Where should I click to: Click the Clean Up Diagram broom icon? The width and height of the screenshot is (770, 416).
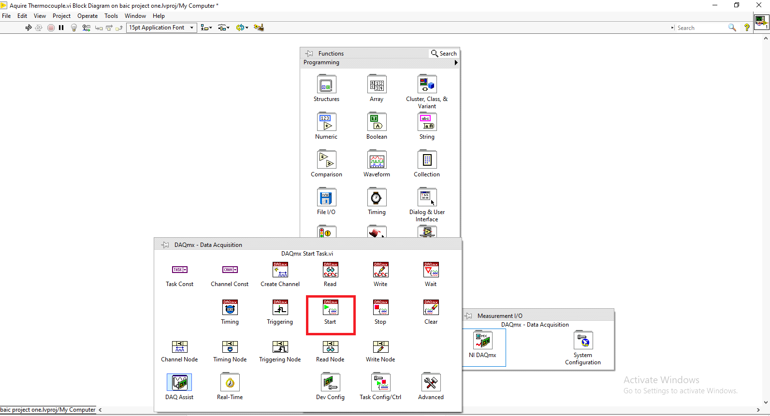coord(259,28)
